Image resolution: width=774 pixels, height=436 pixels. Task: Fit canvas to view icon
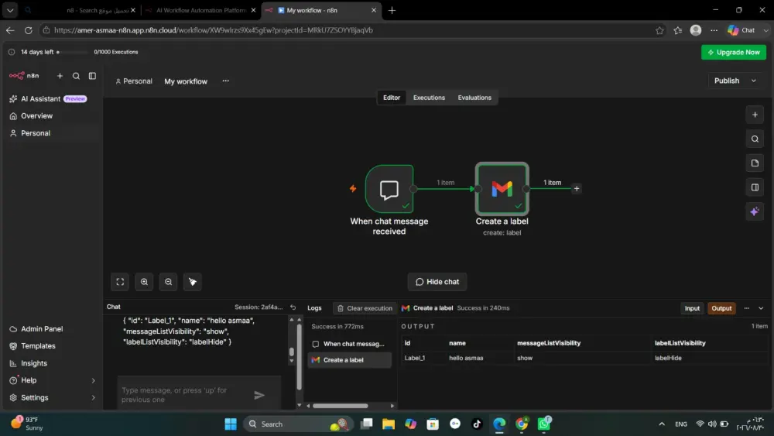120,282
